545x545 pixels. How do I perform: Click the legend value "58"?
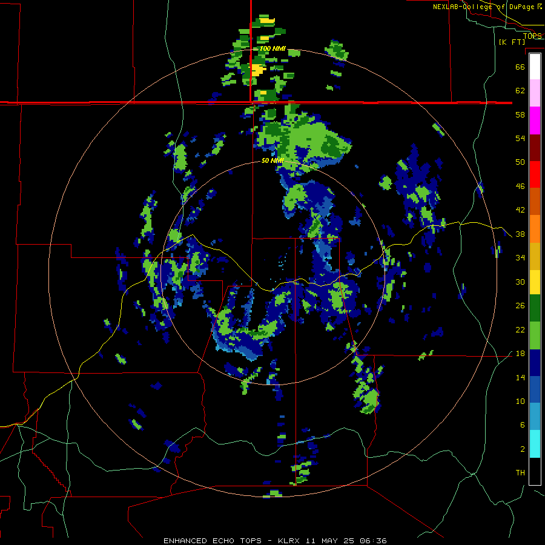[x=520, y=114]
